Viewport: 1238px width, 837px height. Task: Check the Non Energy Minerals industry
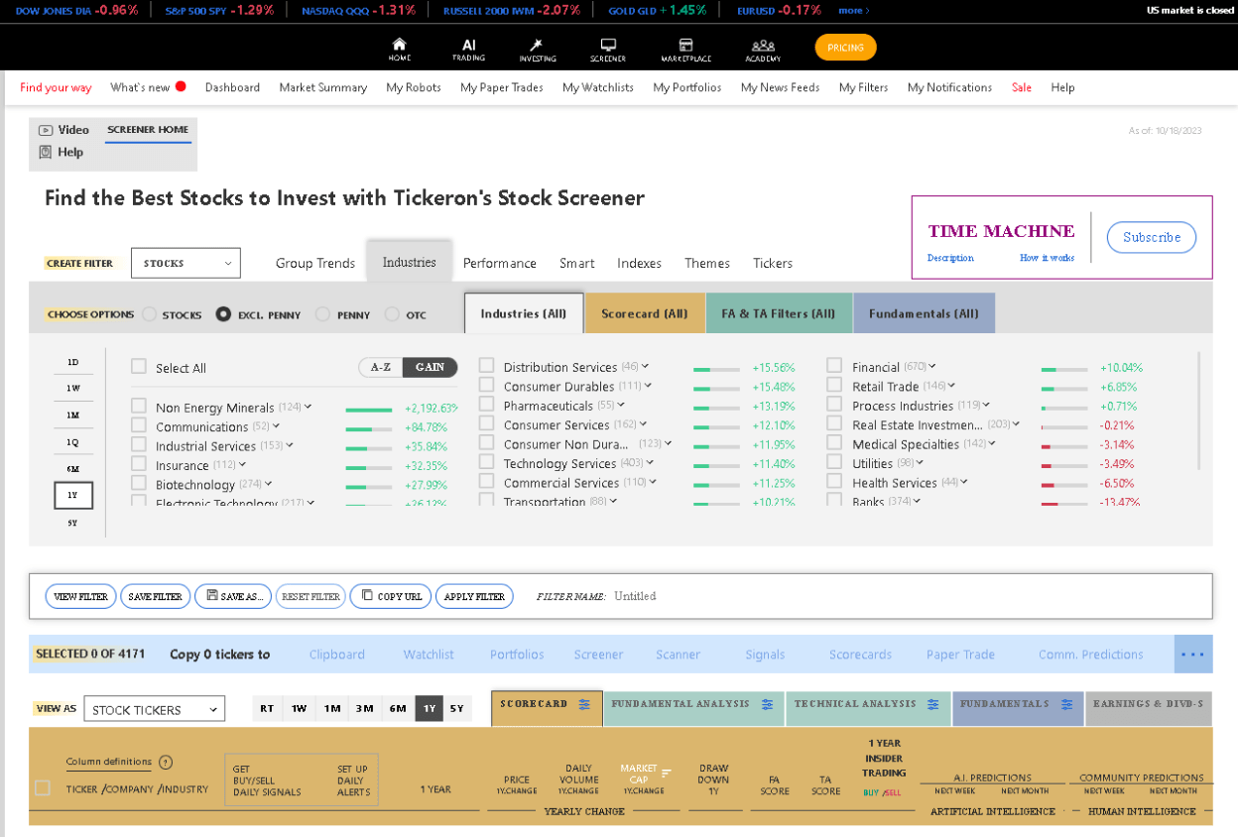[139, 407]
